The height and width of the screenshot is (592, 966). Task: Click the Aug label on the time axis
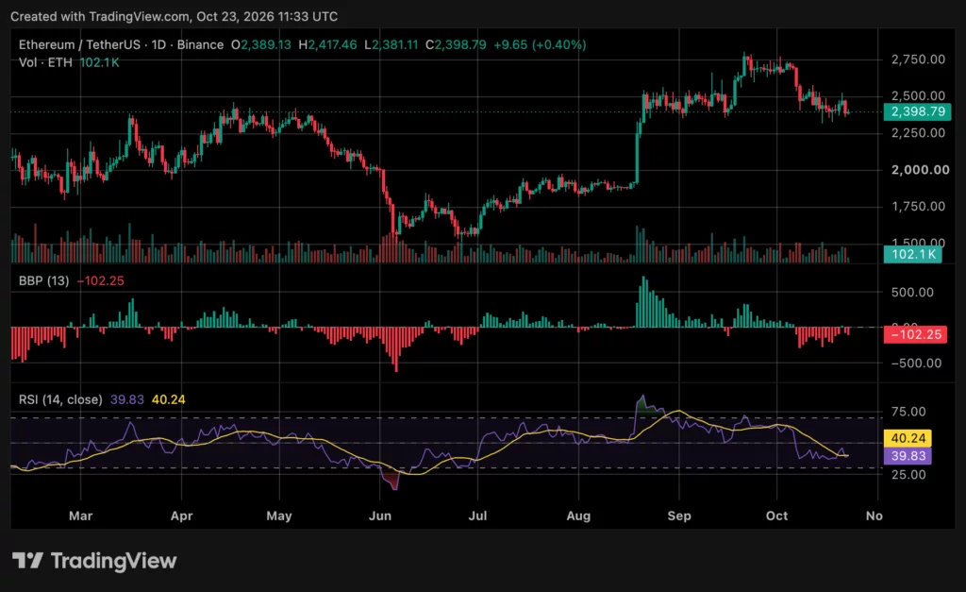click(578, 516)
